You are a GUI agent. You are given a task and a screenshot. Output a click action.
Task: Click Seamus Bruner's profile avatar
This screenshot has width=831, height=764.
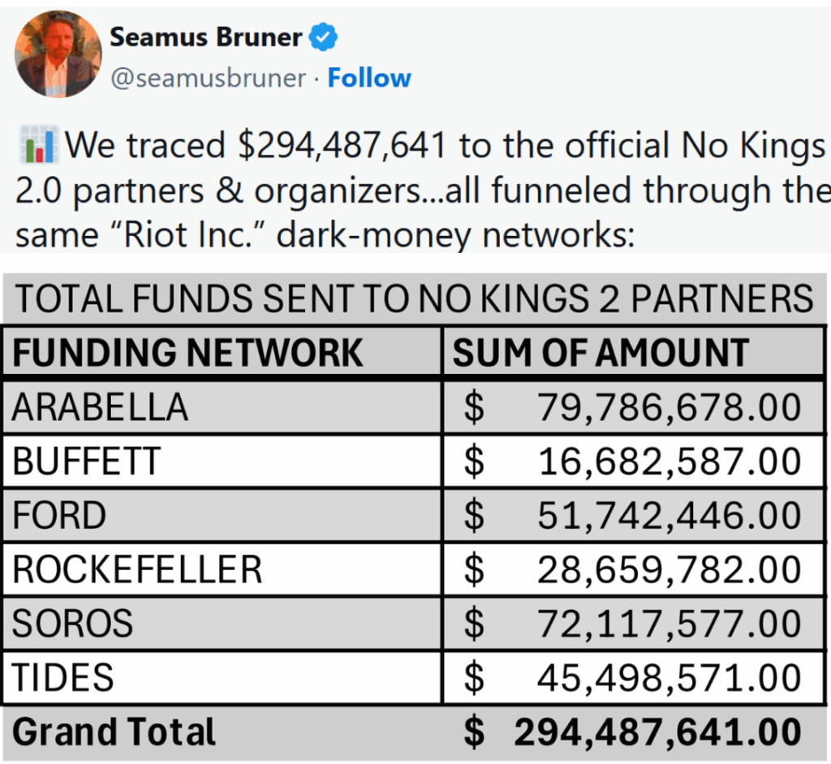point(58,55)
